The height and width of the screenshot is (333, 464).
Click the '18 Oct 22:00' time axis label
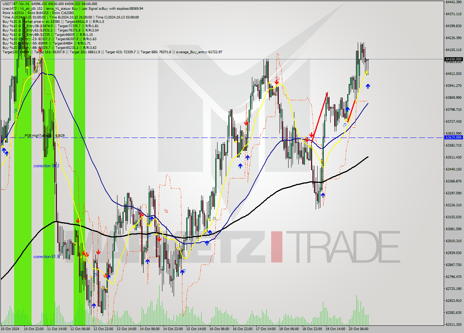(x=313, y=329)
